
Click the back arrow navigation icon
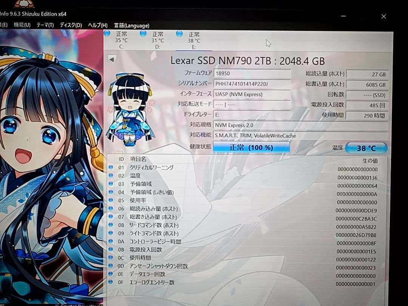pyautogui.click(x=111, y=59)
